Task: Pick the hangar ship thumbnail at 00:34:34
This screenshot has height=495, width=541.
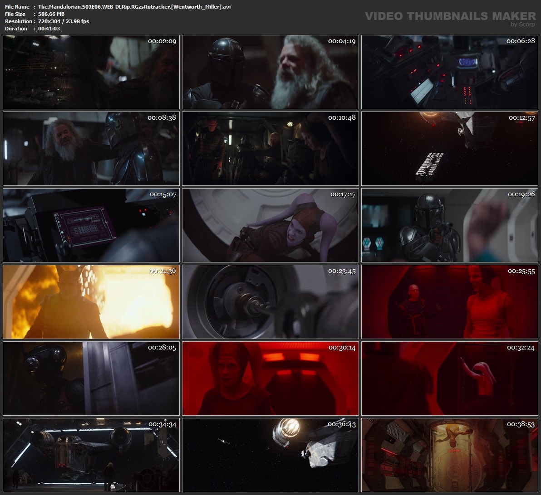Action: point(91,456)
